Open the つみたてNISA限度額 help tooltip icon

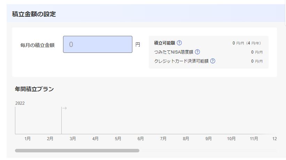click(x=197, y=52)
